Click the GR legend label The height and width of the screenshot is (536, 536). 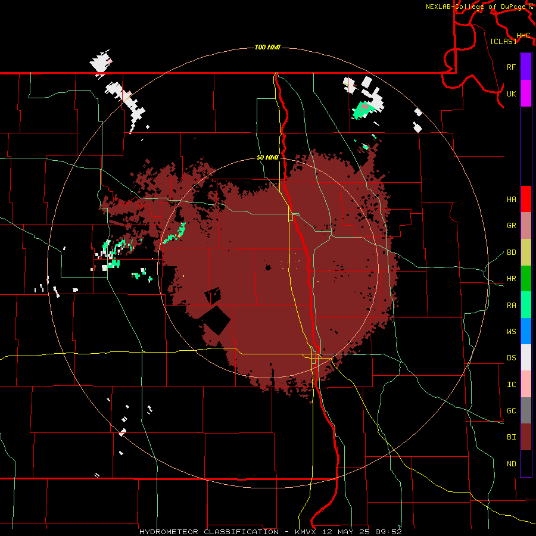click(x=511, y=225)
